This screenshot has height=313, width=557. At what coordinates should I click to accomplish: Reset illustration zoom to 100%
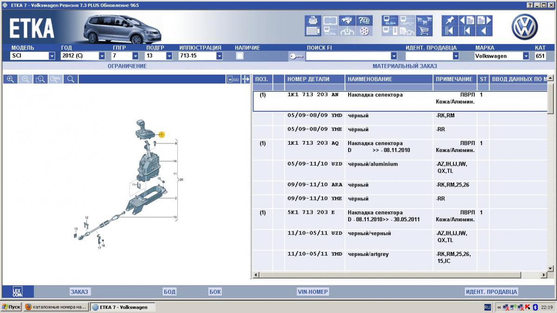coord(56,79)
